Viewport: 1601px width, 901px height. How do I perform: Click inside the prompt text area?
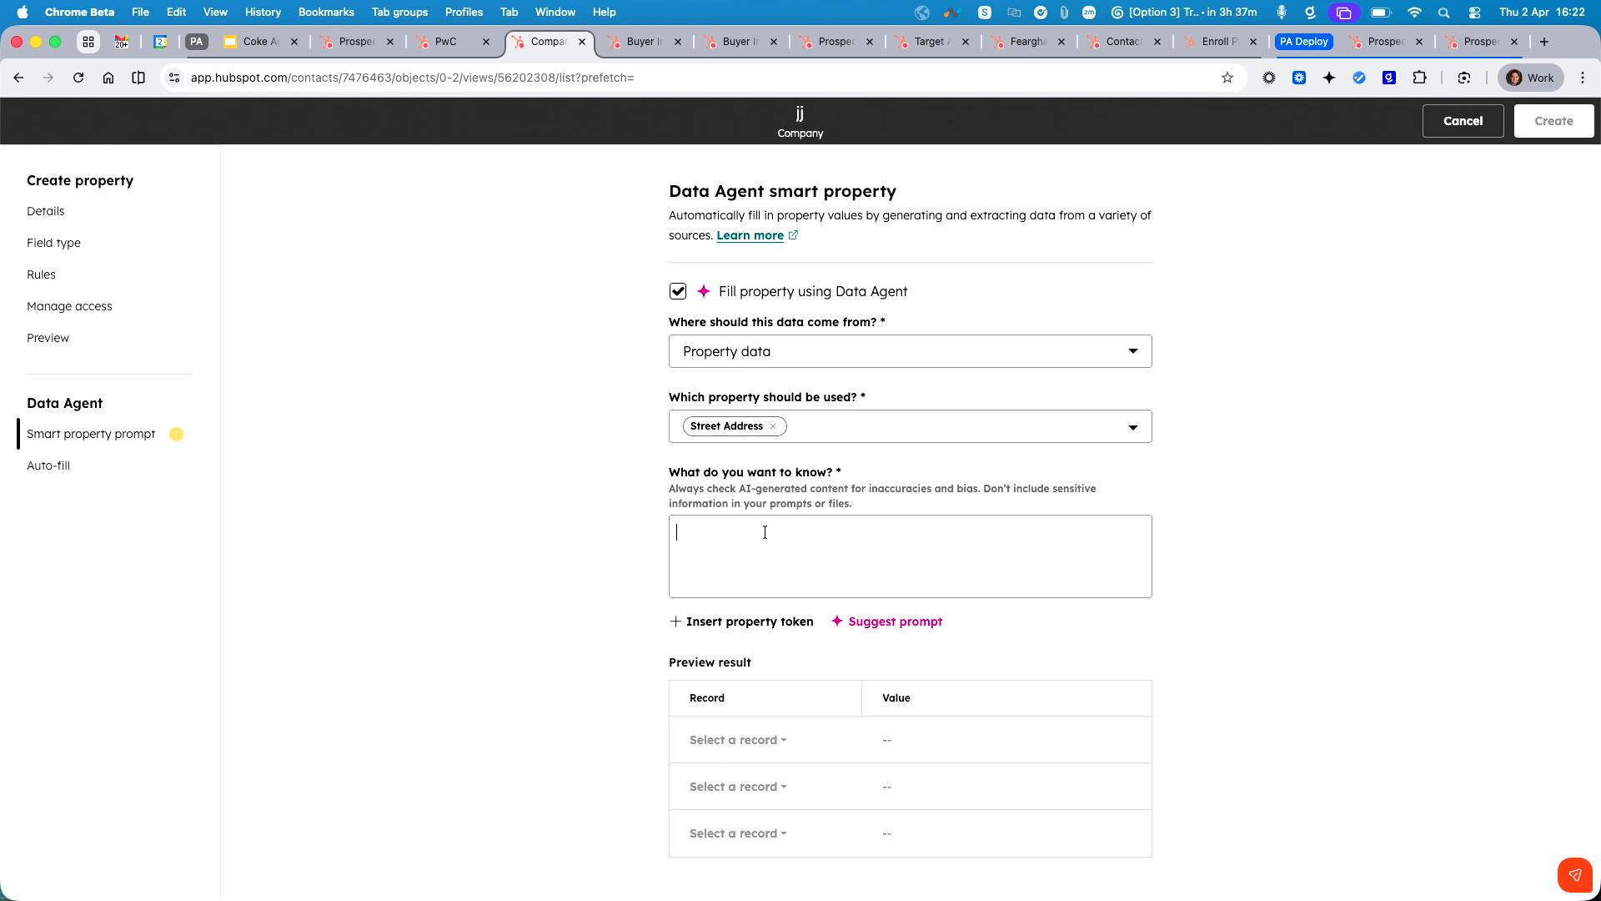[x=909, y=555]
